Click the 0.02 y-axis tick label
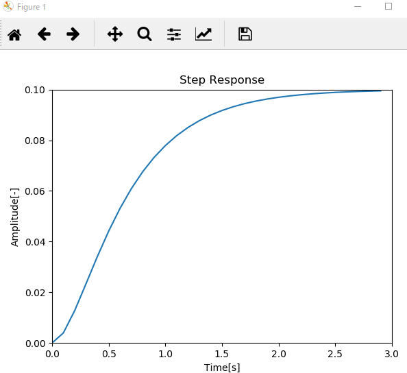The image size is (407, 373). click(35, 293)
